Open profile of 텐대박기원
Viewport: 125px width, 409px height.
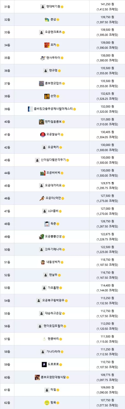pyautogui.click(x=53, y=7)
